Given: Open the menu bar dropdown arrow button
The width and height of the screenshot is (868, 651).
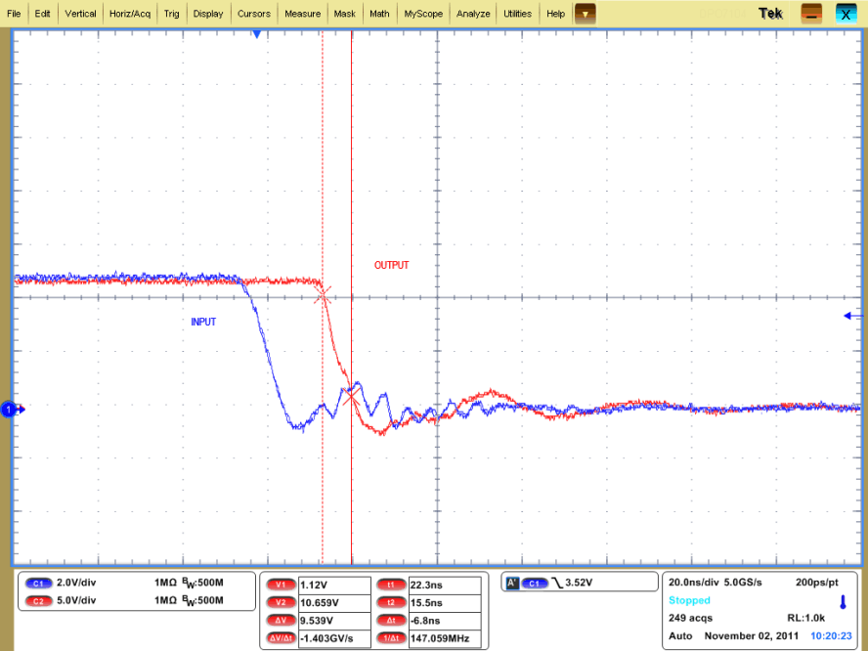Looking at the screenshot, I should [x=585, y=14].
